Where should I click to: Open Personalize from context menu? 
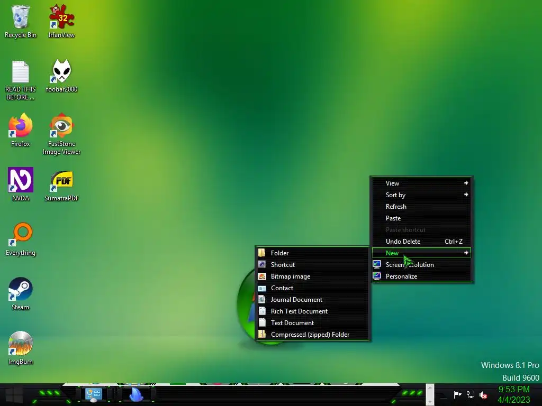(x=421, y=276)
